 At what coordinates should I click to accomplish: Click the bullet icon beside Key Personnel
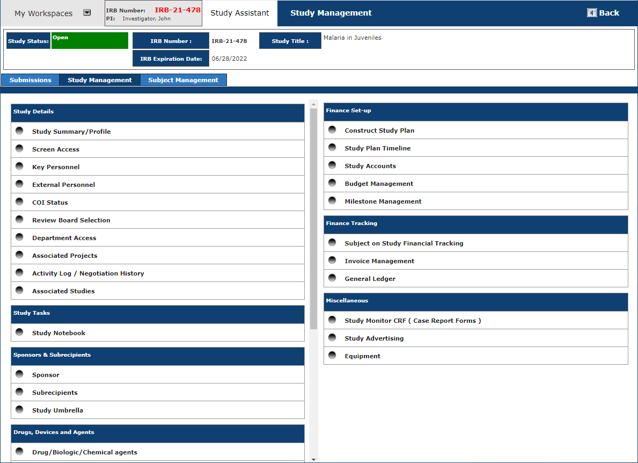[x=19, y=166]
